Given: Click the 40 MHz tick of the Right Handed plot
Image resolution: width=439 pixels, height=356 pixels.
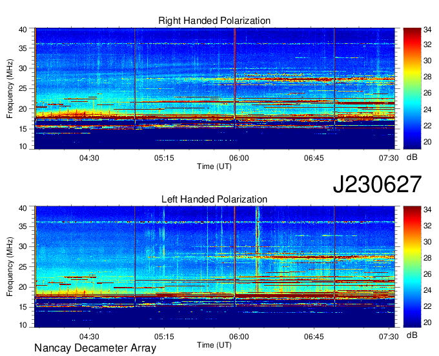Looking at the screenshot, I should (23, 30).
